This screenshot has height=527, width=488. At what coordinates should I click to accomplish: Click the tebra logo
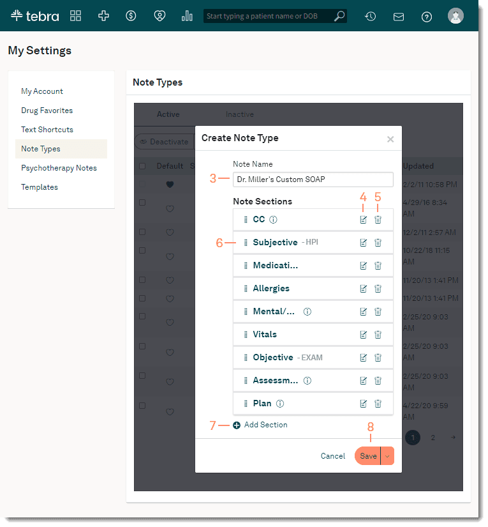[35, 16]
